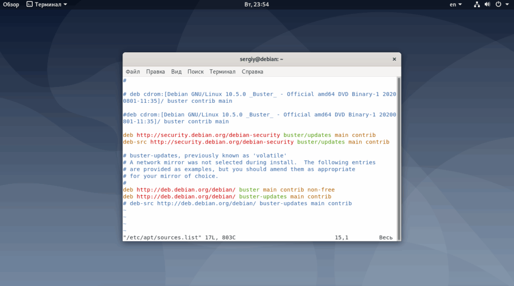Click the comment line 'for your mirror of choice.'
Screen dimensions: 514x286
[171, 176]
